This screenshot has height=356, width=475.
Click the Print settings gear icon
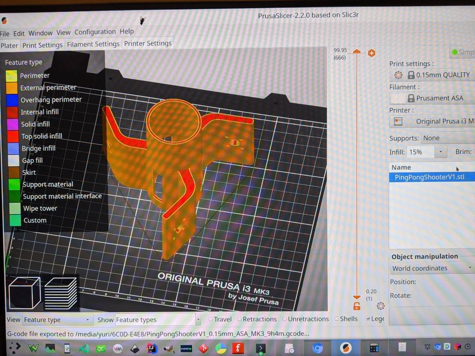398,75
